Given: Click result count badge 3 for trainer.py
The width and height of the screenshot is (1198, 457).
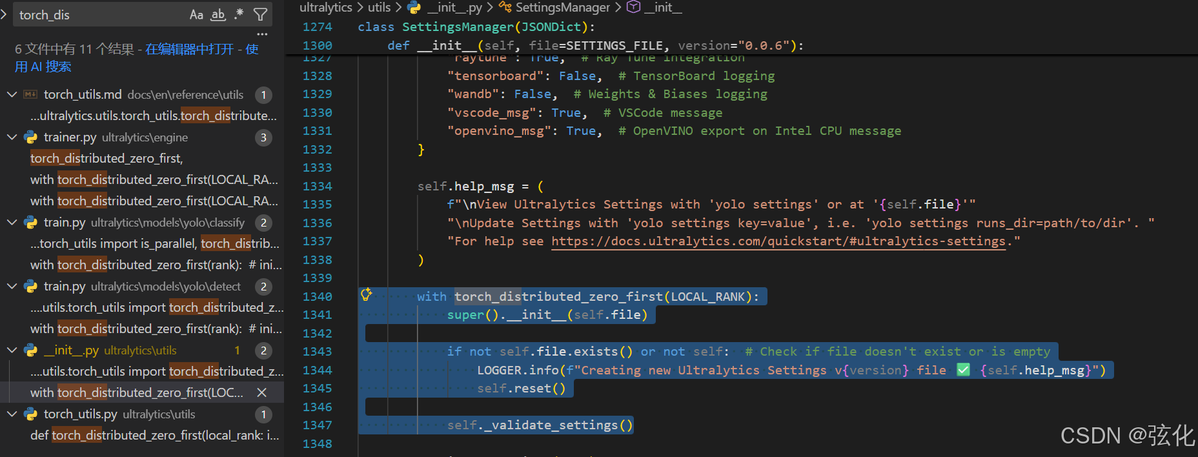Looking at the screenshot, I should [263, 137].
